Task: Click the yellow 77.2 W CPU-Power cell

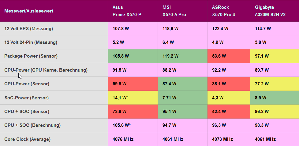Action: coord(275,84)
